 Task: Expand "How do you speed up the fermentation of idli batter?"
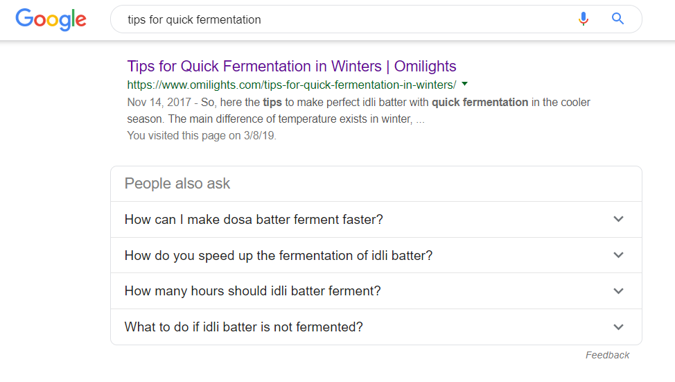pos(279,256)
